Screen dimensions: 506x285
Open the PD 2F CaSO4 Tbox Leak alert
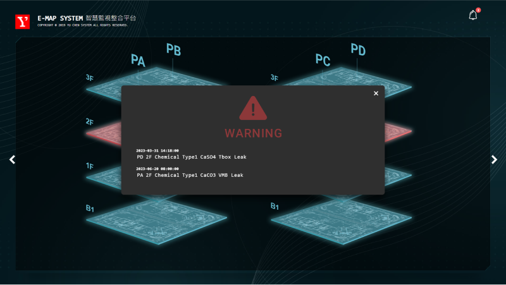tap(191, 157)
